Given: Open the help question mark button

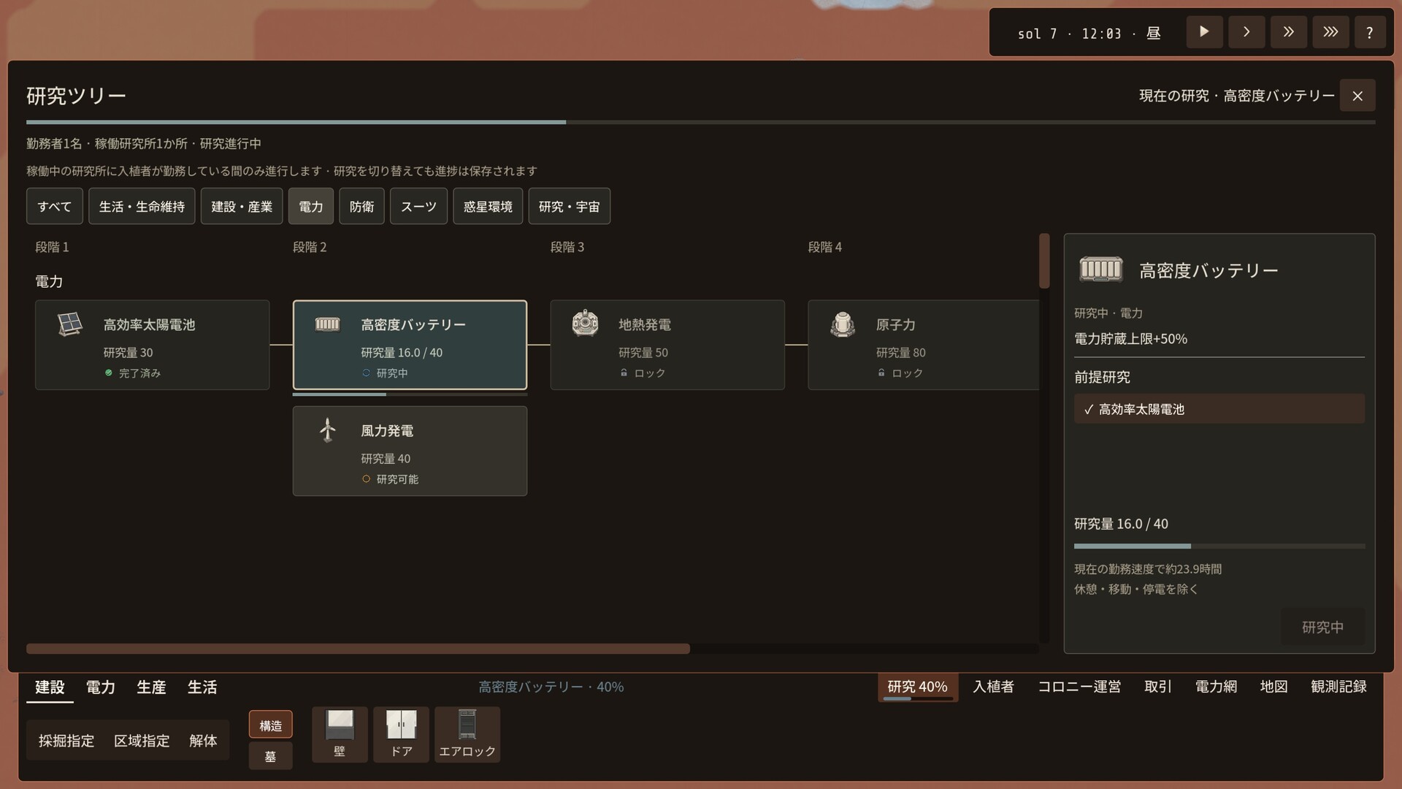Looking at the screenshot, I should (x=1370, y=32).
